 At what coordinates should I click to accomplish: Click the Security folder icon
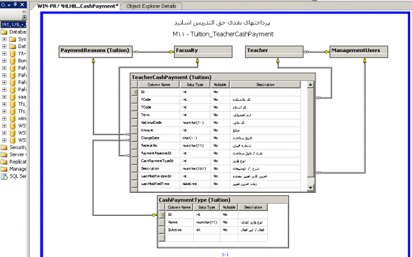click(x=4, y=147)
